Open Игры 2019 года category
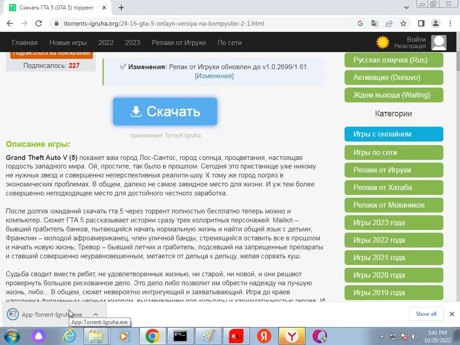Screen dimensions: 460x345 click(394, 293)
